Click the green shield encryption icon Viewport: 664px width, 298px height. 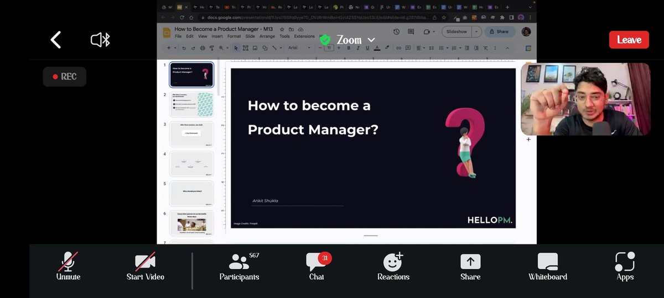325,40
